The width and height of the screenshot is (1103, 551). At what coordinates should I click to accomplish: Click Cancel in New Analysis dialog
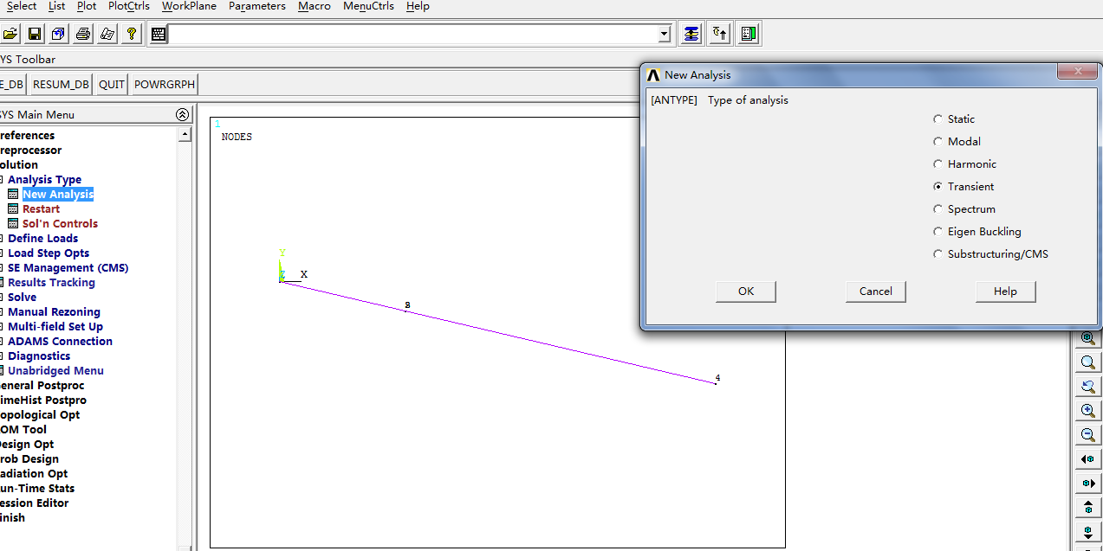click(876, 292)
